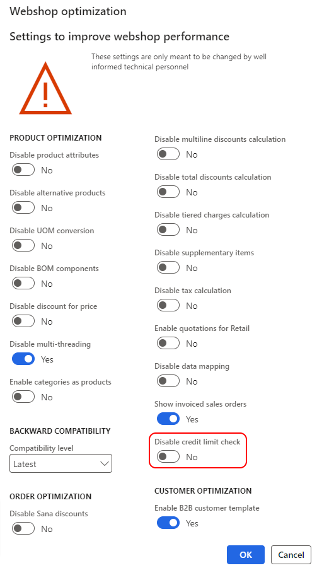Turn on Disable UOM conversion
The width and height of the screenshot is (317, 568).
coord(23,246)
